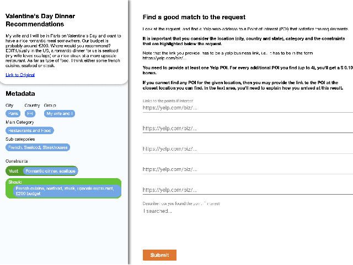Click the green Must constraint label
This screenshot has width=353, height=265.
pyautogui.click(x=13, y=171)
